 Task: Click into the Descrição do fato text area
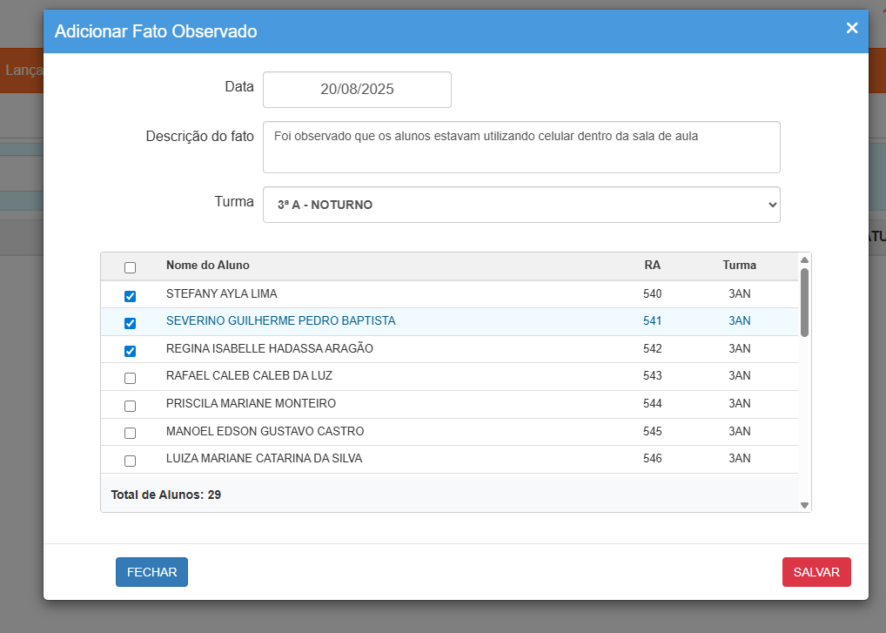(520, 147)
